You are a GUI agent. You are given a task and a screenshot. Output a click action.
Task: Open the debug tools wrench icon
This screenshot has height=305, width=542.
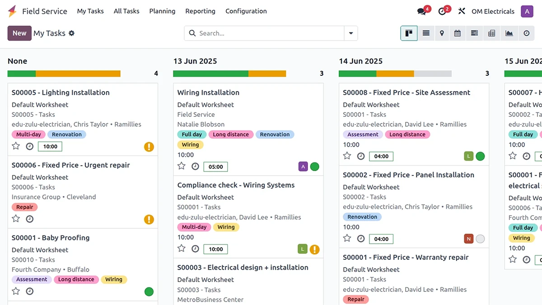(461, 11)
